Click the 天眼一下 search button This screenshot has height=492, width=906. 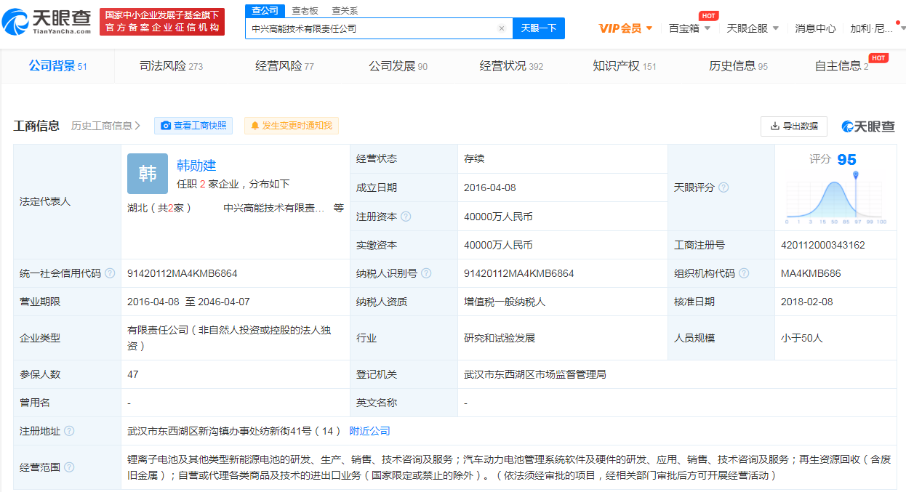click(539, 28)
